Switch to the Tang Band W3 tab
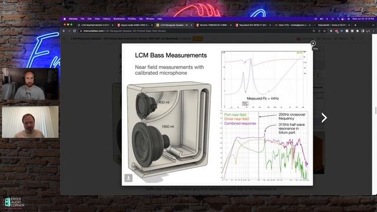377x212 pixels. pyautogui.click(x=253, y=25)
